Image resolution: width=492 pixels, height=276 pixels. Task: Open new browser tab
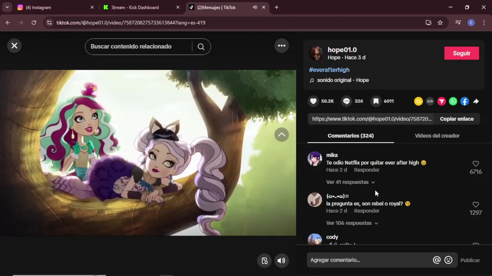(276, 7)
